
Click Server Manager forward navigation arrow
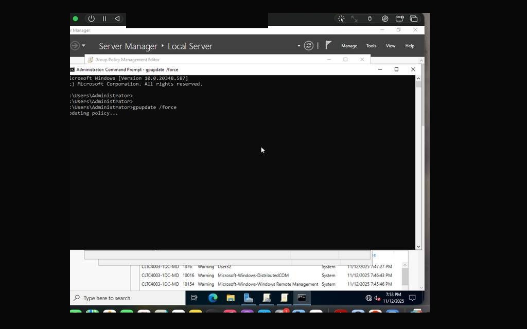point(75,45)
